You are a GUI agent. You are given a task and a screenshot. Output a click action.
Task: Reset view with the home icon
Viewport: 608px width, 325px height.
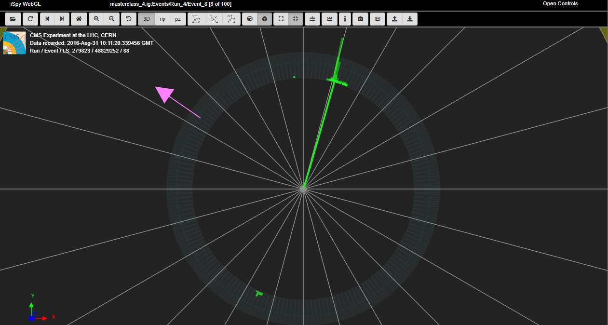(79, 19)
